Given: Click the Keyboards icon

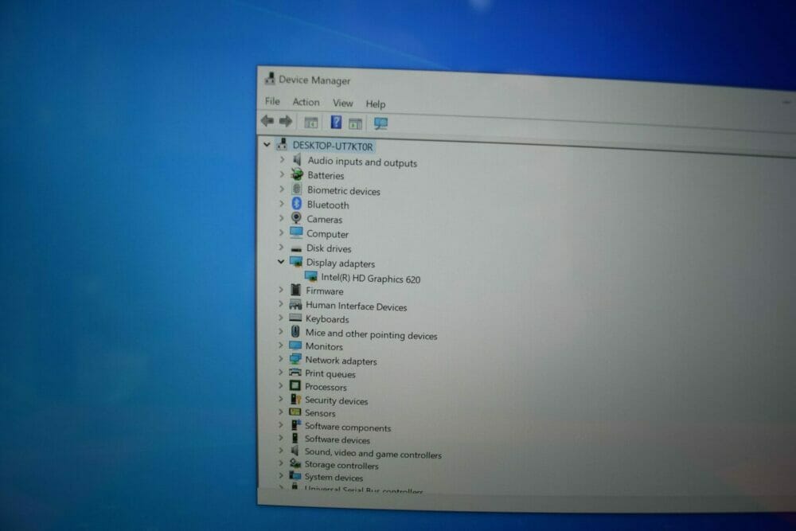Looking at the screenshot, I should coord(295,318).
